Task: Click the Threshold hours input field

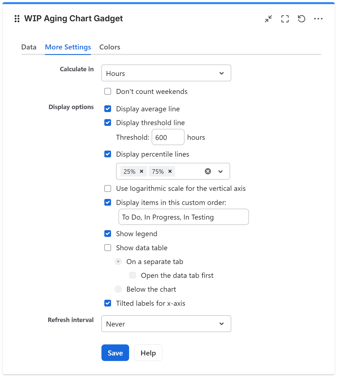Action: coord(168,137)
